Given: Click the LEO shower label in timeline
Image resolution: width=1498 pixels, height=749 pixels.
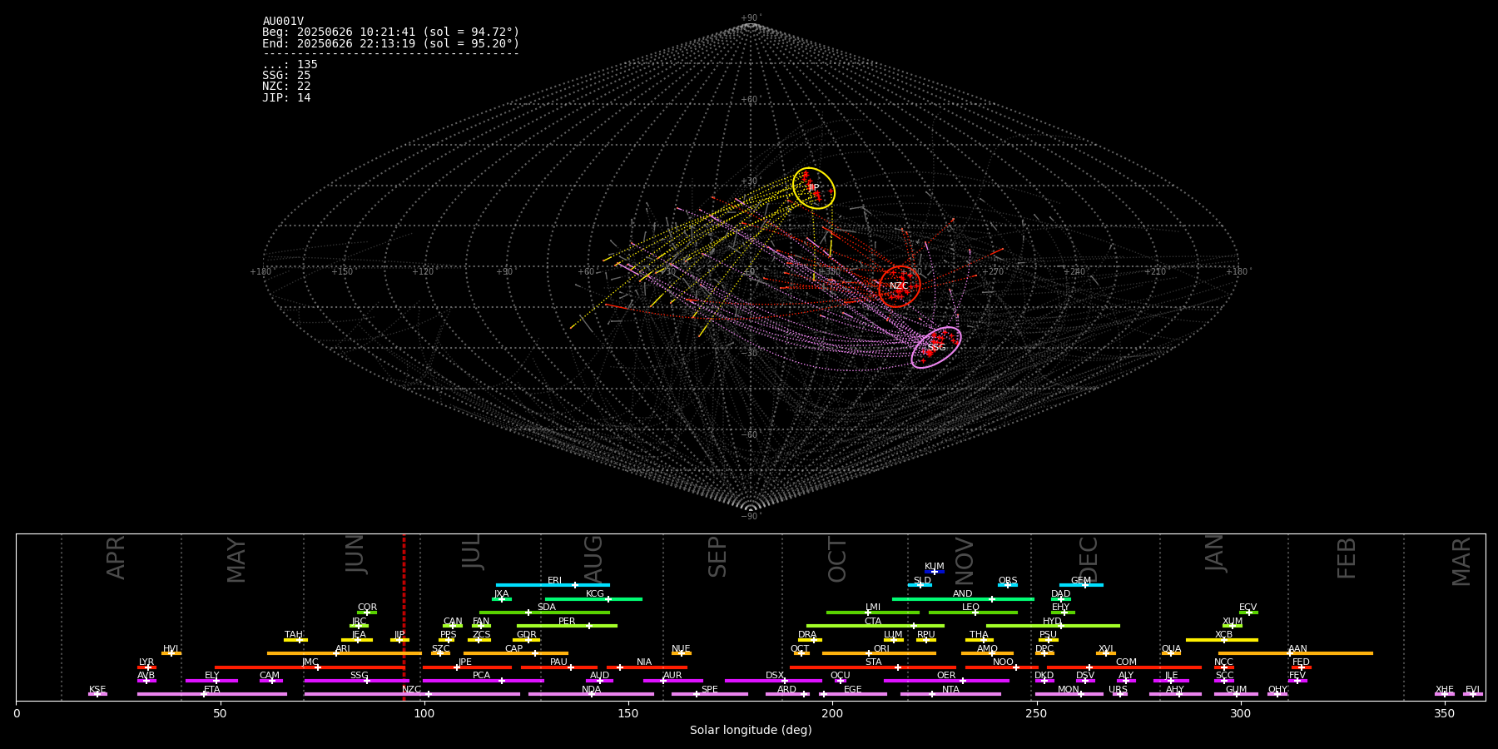Looking at the screenshot, I should pos(971,608).
